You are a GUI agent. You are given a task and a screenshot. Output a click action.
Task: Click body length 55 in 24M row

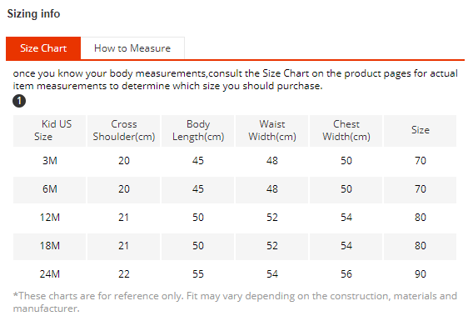(198, 274)
